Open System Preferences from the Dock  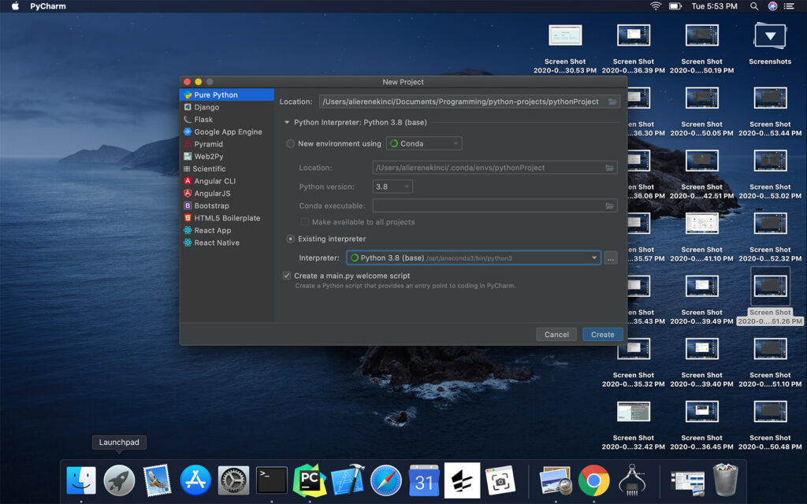[x=233, y=481]
